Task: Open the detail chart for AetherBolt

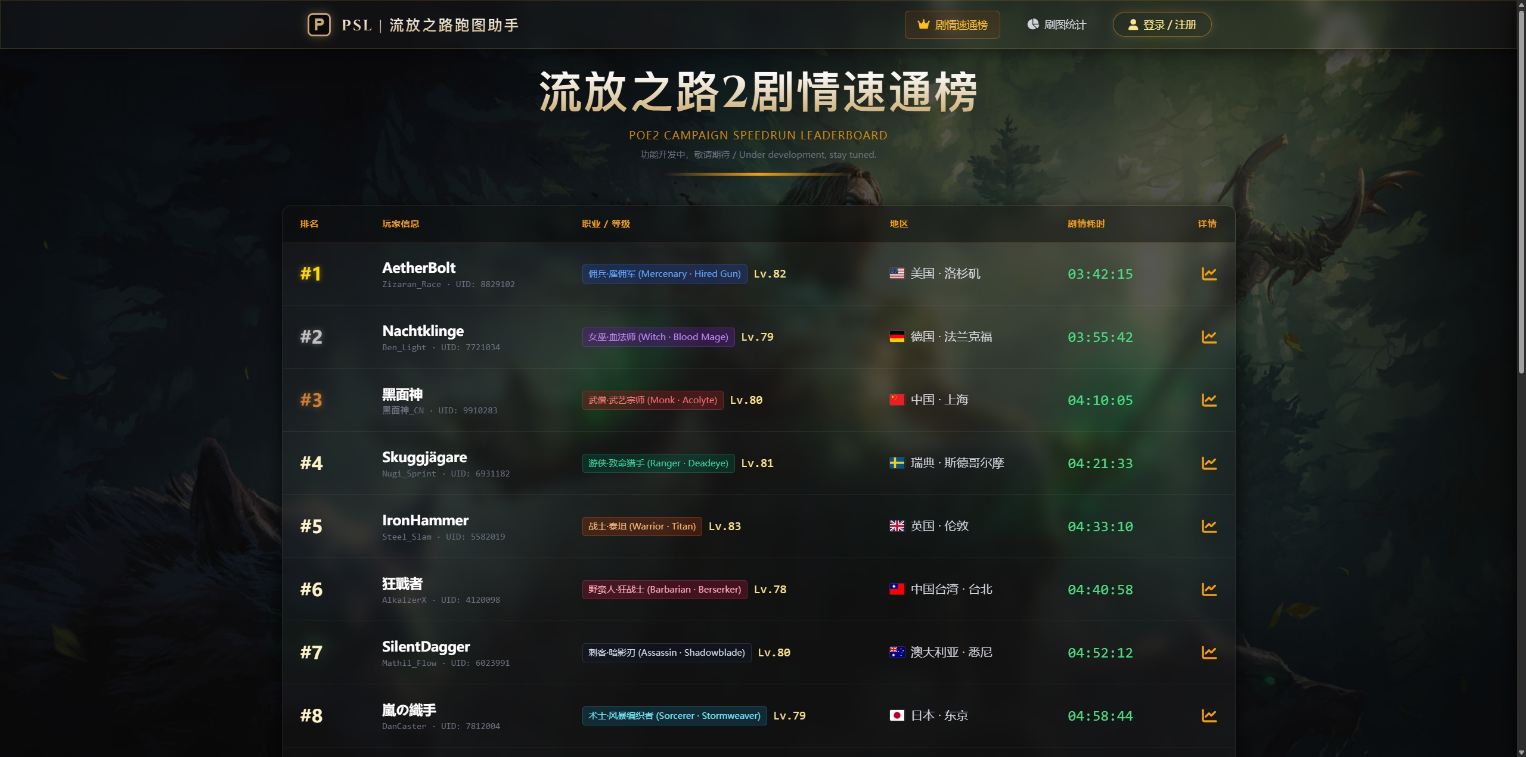Action: pyautogui.click(x=1209, y=273)
